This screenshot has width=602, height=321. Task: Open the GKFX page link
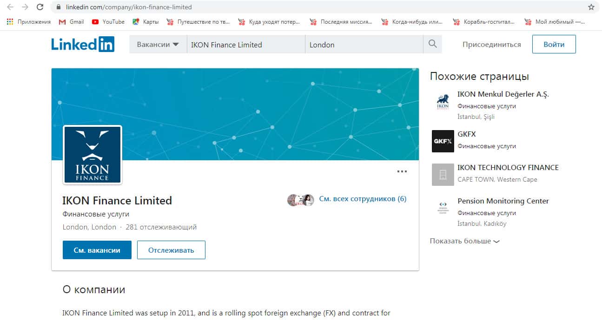[467, 134]
